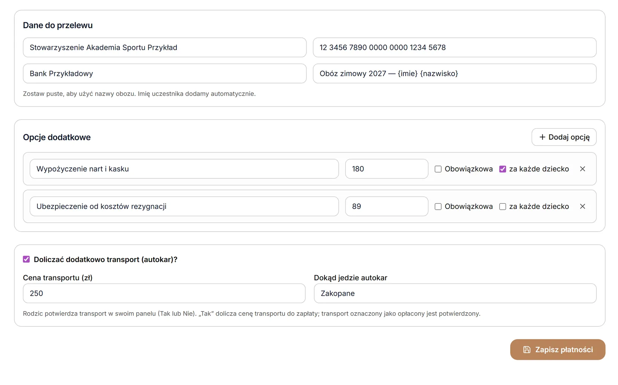618x385 pixels.
Task: Focus the Bank Przykładowy field
Action: pos(165,74)
